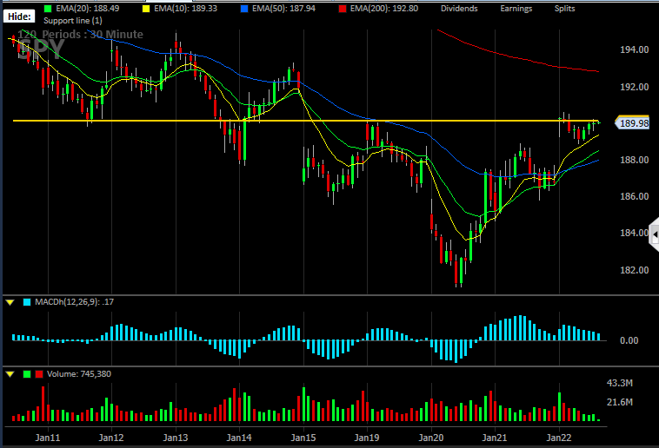Click the 43.3M volume axis label

(x=620, y=383)
